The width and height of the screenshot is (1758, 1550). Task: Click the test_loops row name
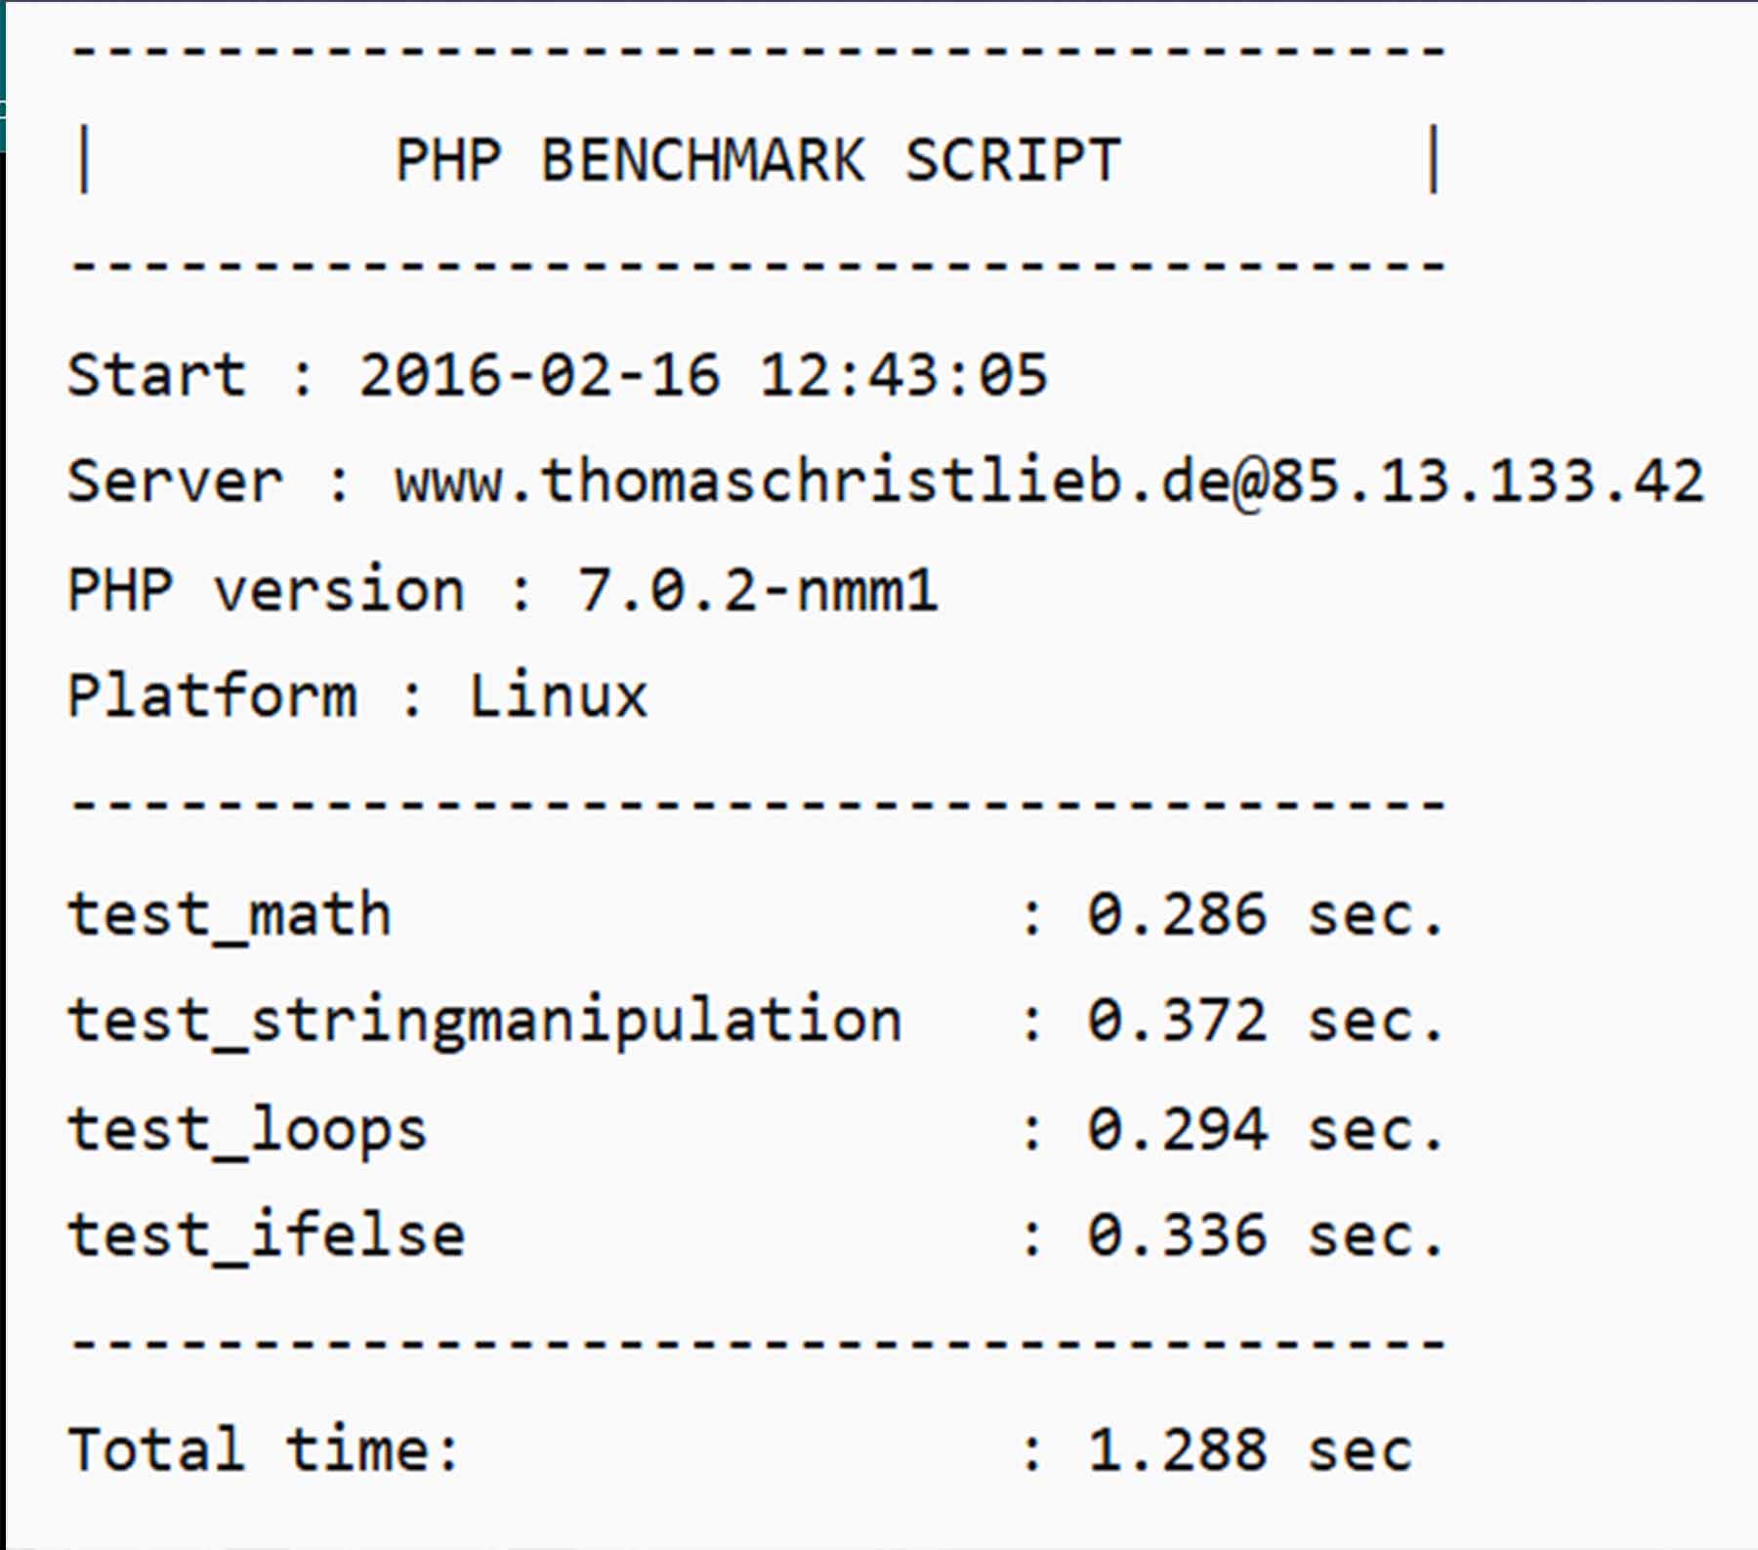(247, 1130)
